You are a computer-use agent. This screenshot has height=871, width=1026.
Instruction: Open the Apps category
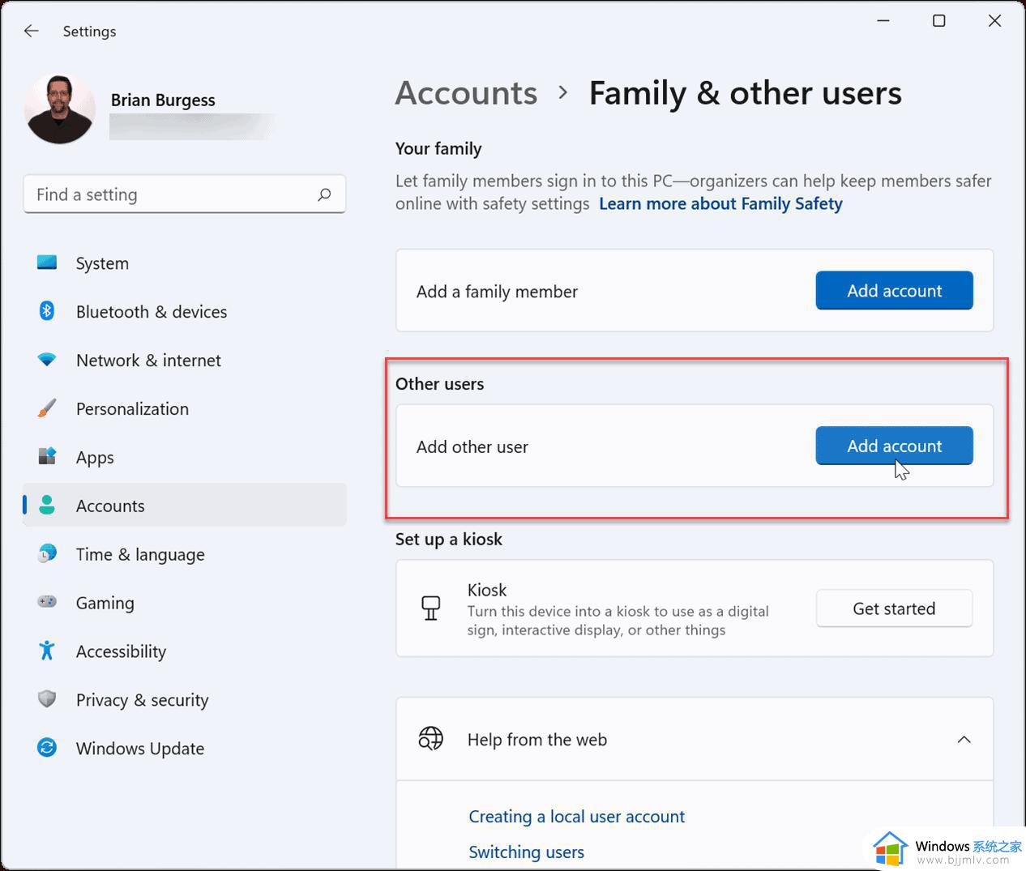click(185, 458)
